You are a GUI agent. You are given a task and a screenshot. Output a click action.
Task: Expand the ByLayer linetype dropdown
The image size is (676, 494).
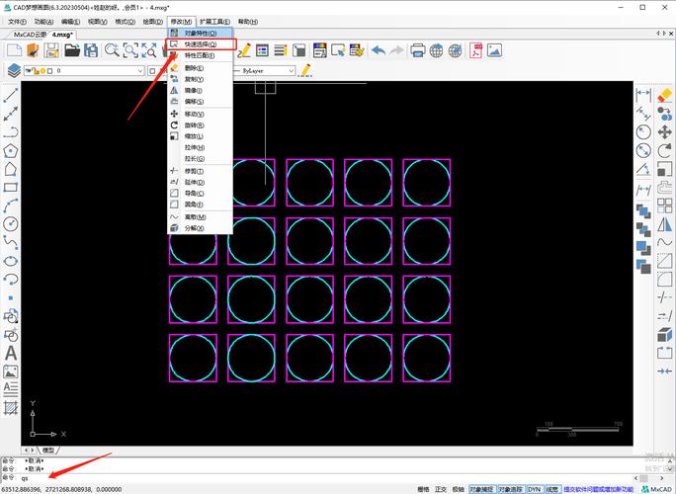(265, 71)
